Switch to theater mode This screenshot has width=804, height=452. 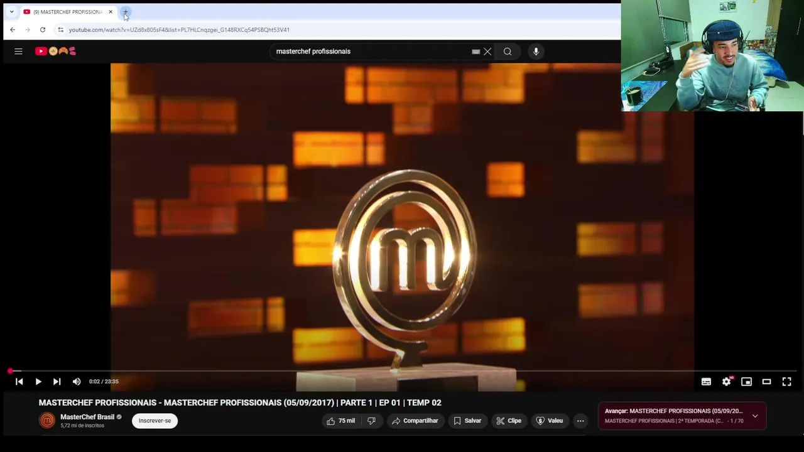766,382
